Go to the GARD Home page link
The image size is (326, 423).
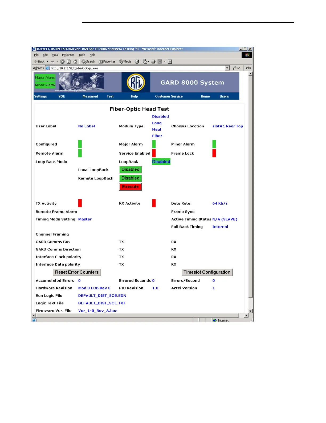[x=205, y=96]
